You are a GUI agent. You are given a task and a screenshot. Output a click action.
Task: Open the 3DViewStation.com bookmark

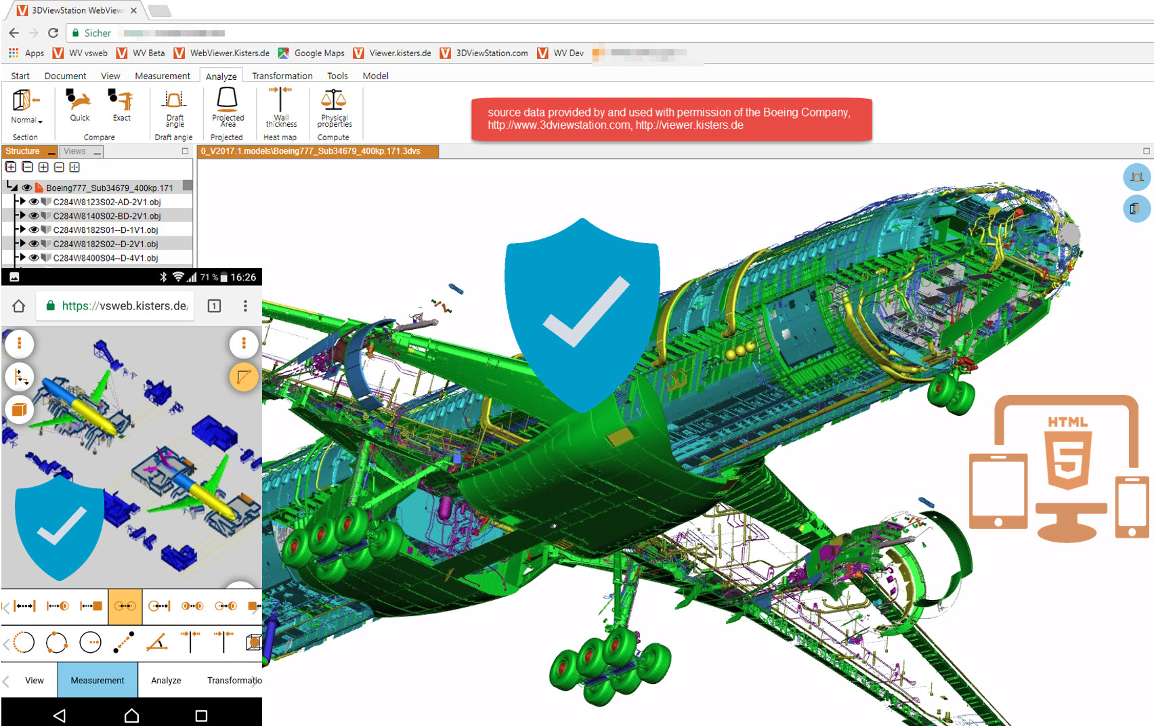coord(484,53)
